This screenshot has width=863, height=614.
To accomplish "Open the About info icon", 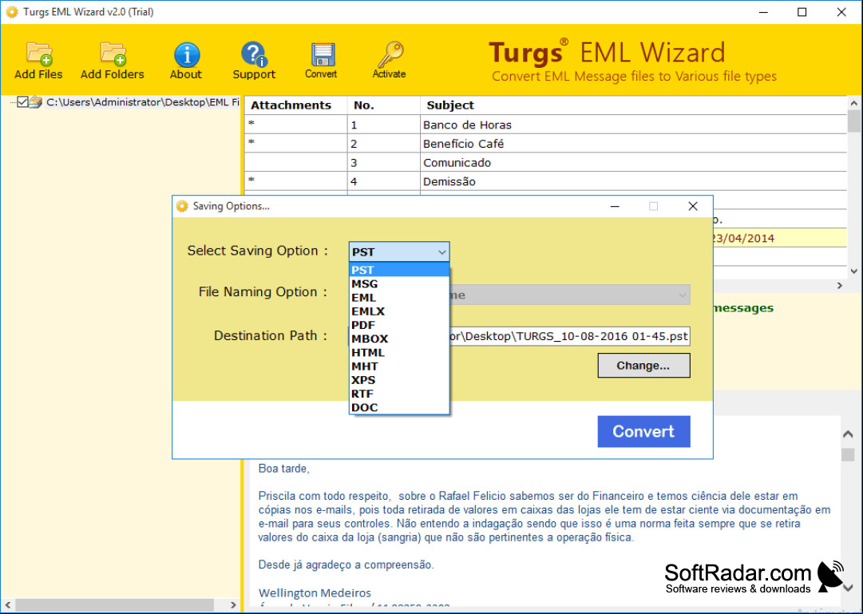I will (x=187, y=54).
